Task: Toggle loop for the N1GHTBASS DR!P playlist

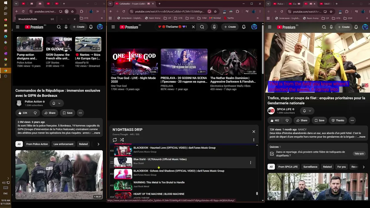Action: point(115,140)
